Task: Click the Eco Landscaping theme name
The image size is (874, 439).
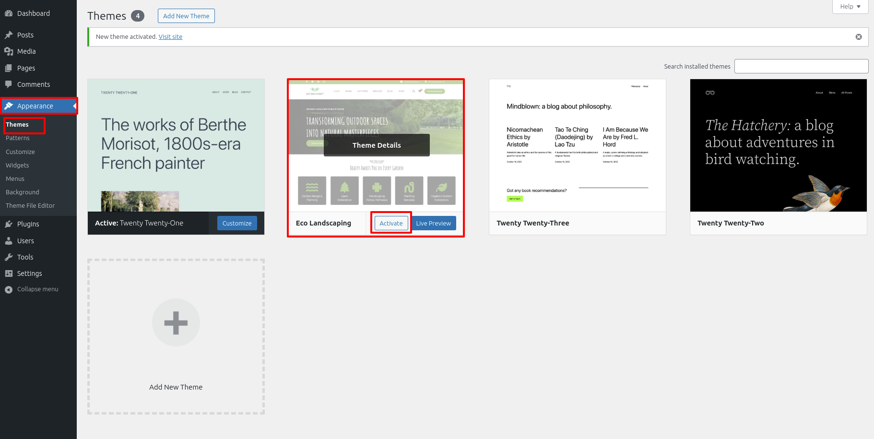Action: (323, 223)
